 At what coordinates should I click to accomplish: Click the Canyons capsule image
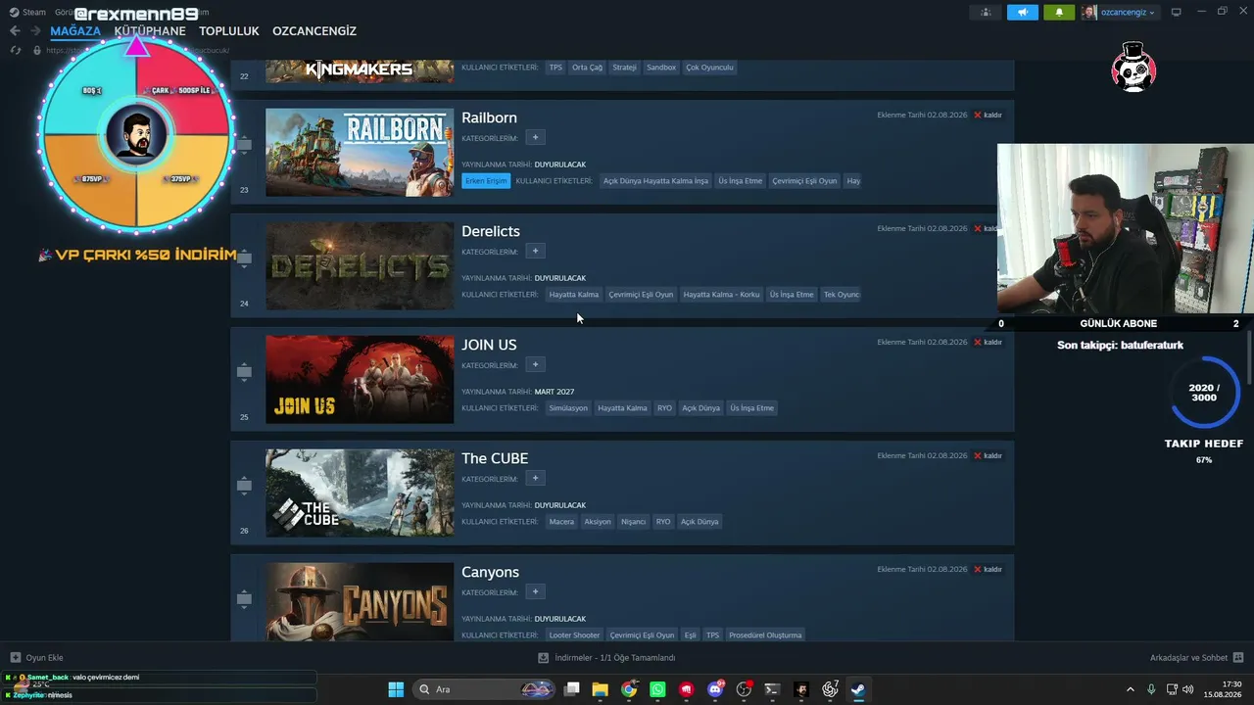pyautogui.click(x=360, y=602)
